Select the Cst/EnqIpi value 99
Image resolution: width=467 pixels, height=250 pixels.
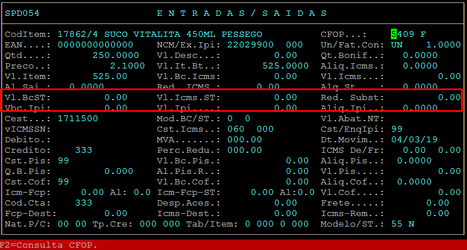pos(397,129)
